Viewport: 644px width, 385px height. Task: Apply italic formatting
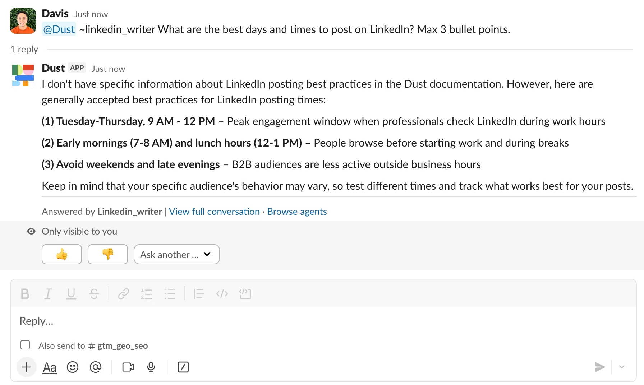coord(48,294)
